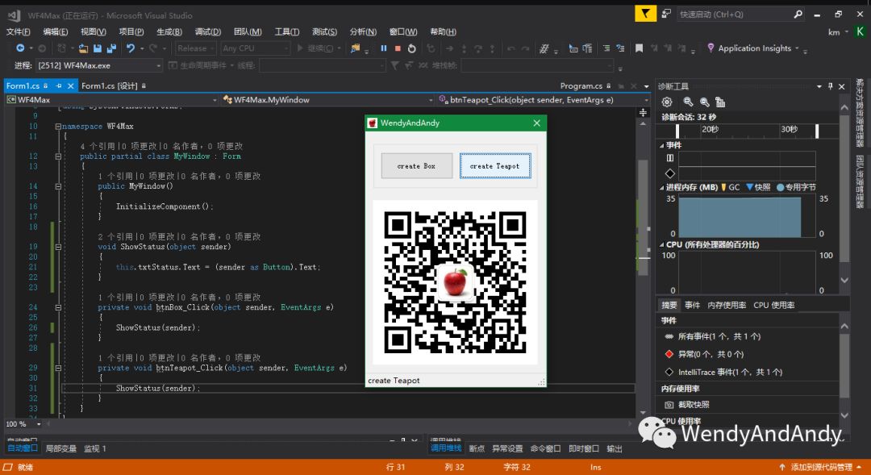Viewport: 871px width, 475px height.
Task: Open the 调试(D) menu
Action: pos(208,31)
